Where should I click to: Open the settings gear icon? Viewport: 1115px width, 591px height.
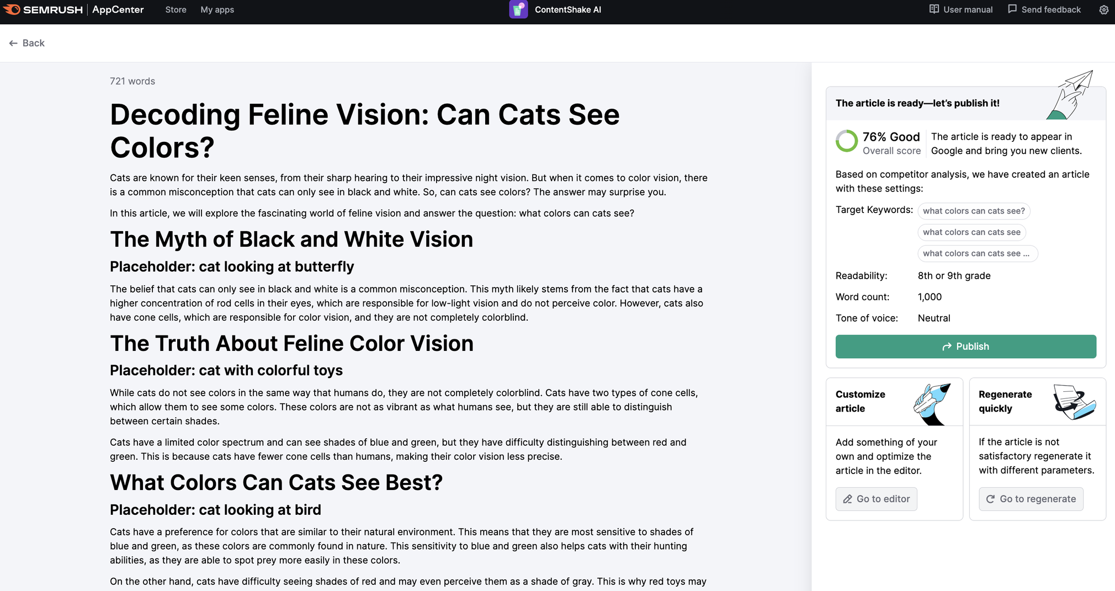click(x=1103, y=9)
